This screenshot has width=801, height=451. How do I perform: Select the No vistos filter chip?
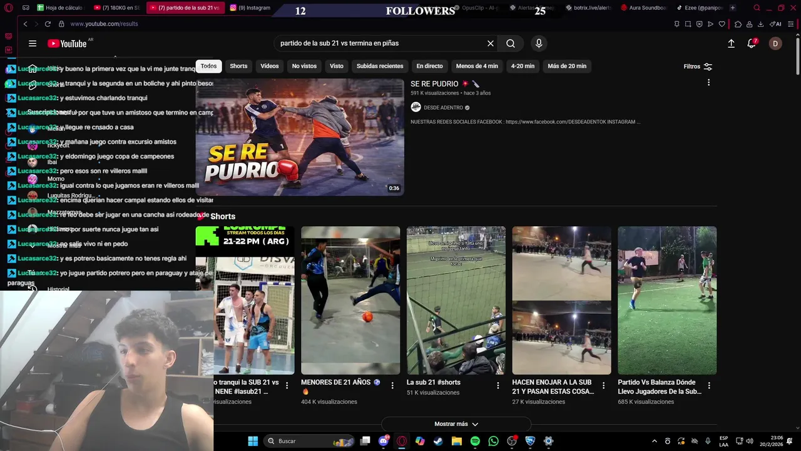(x=304, y=66)
